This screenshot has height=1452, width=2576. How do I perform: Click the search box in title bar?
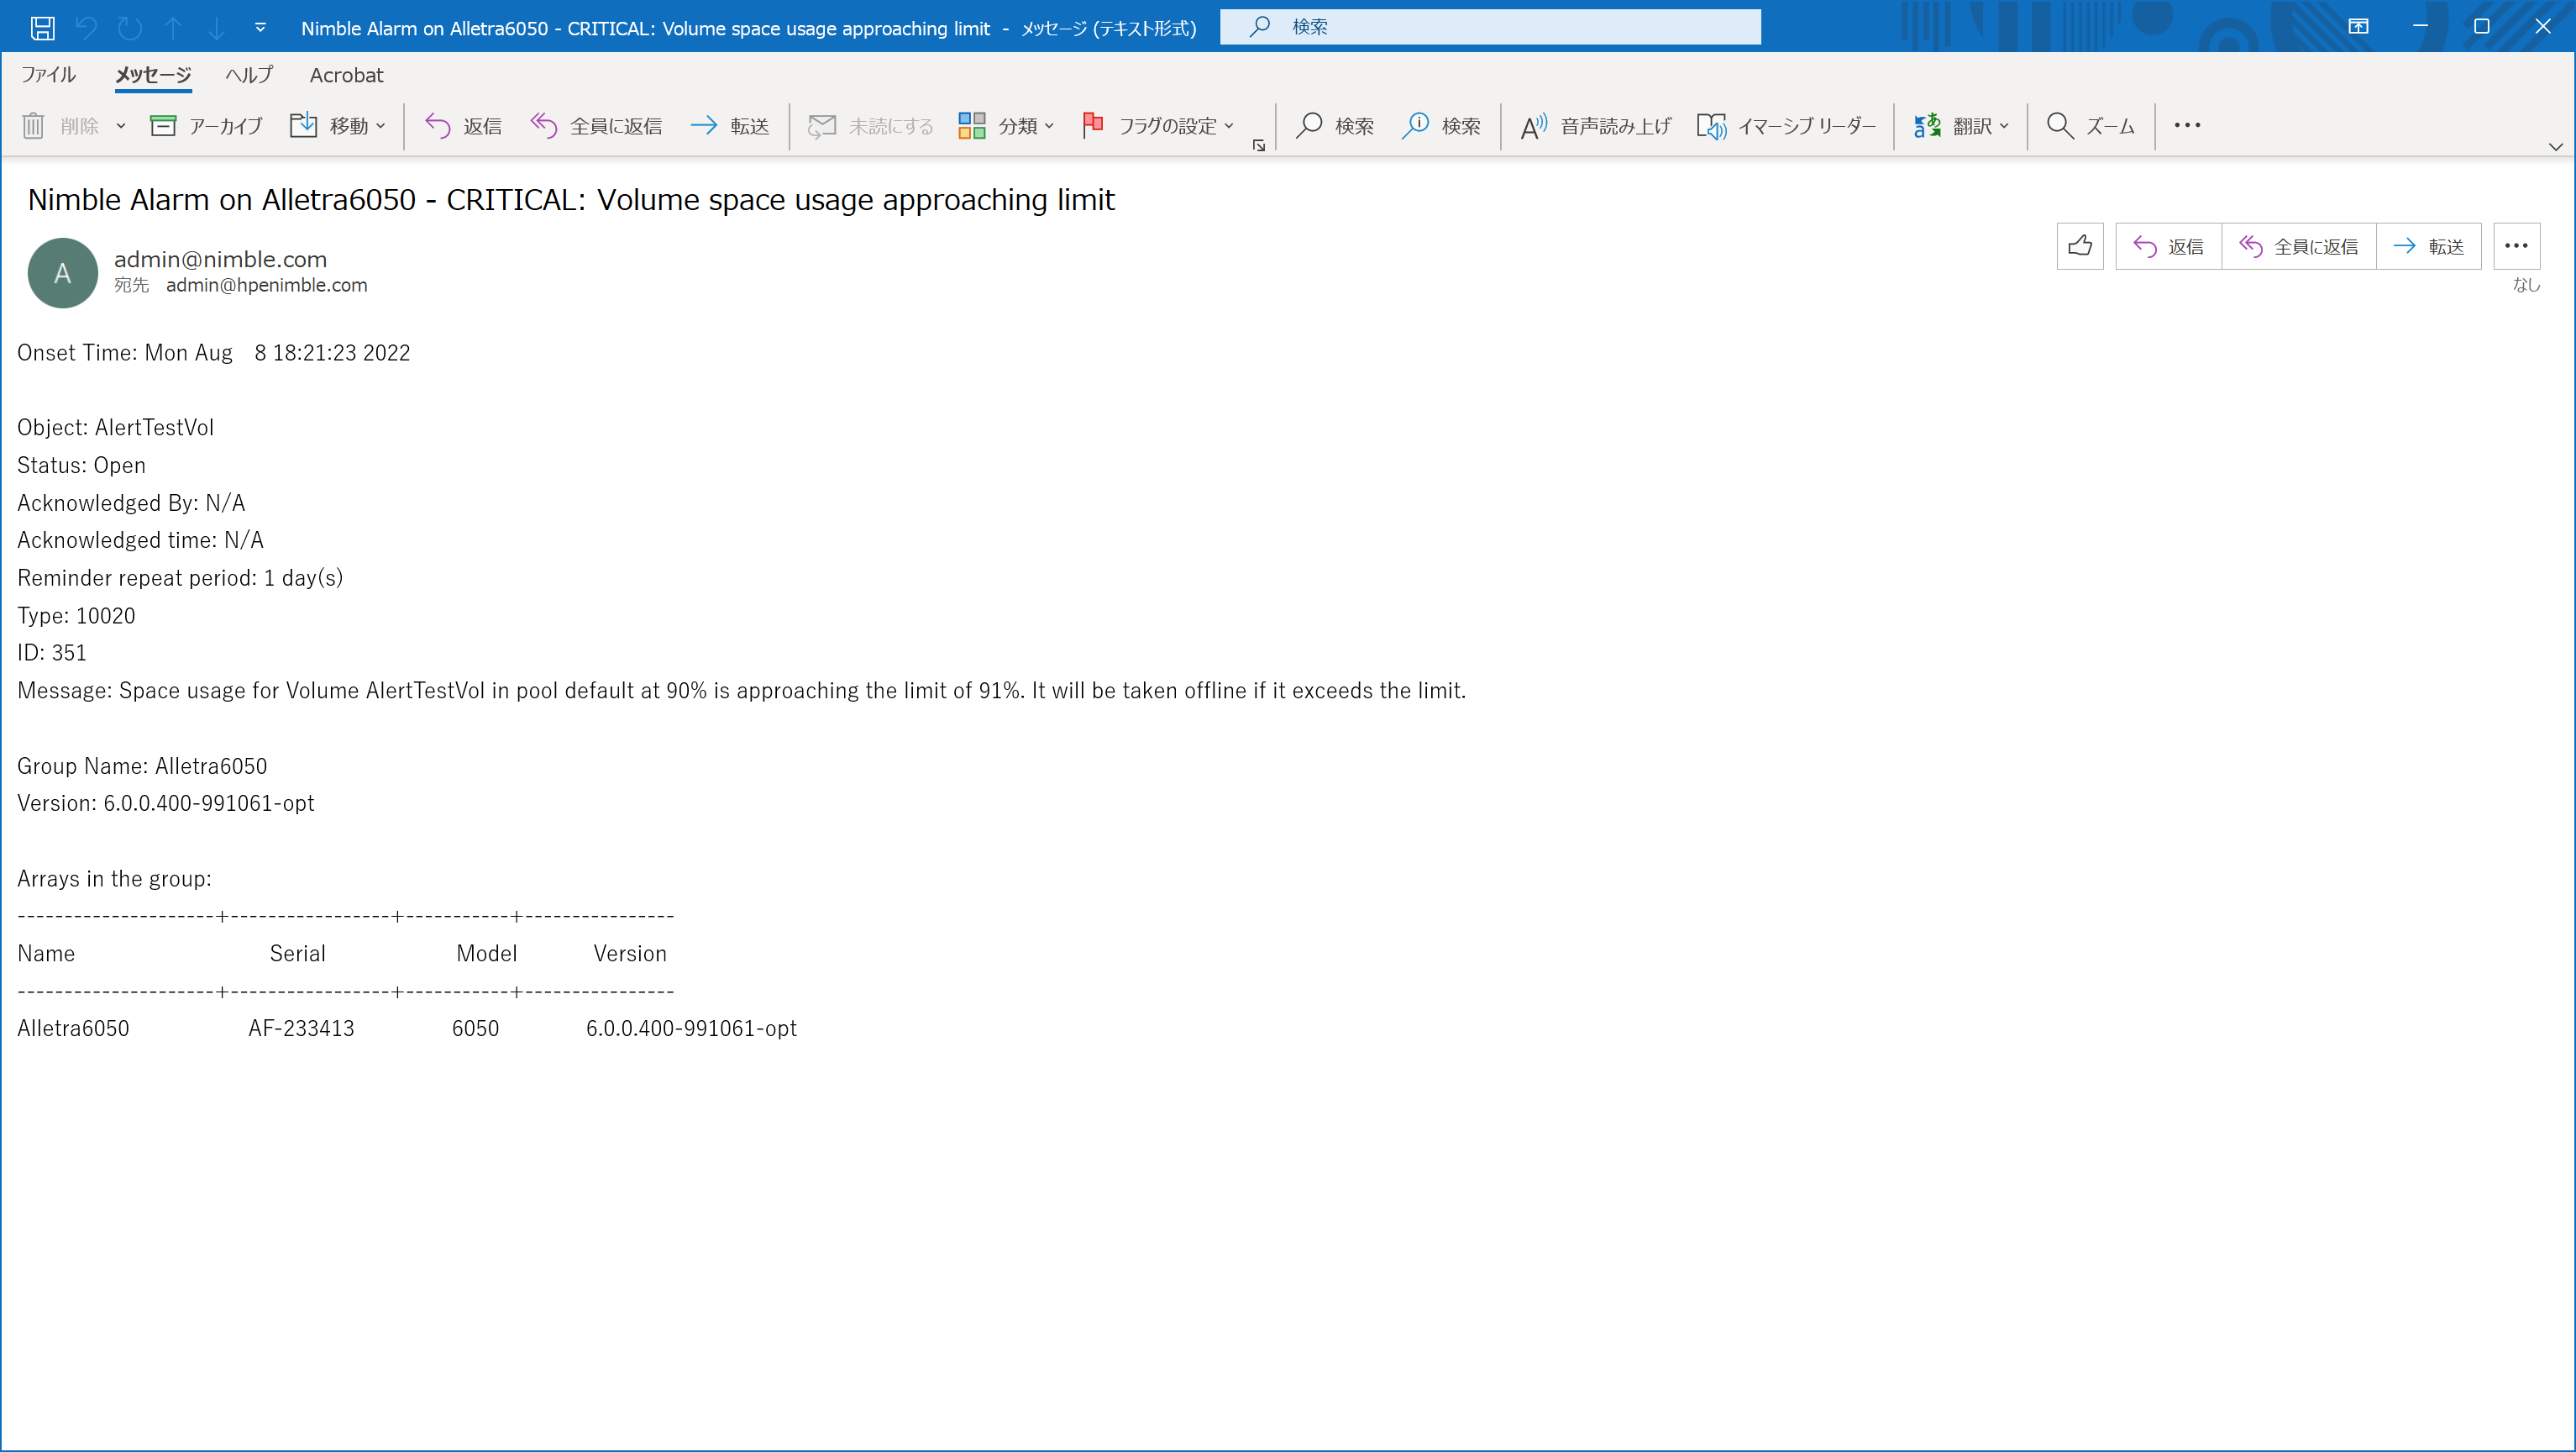(1490, 27)
